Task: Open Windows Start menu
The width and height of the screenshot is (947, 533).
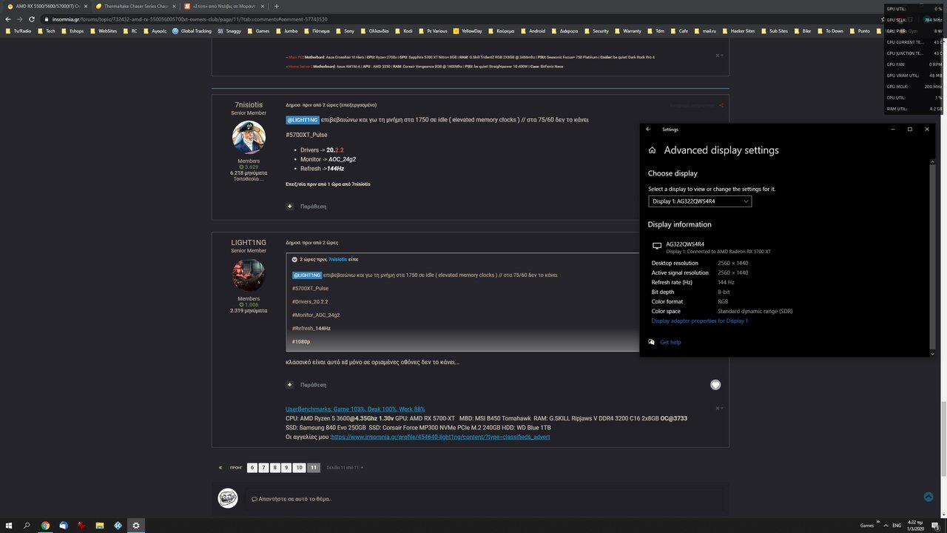Action: click(9, 526)
